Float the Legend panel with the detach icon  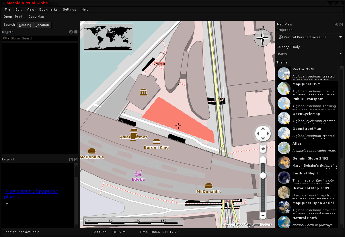click(71, 160)
